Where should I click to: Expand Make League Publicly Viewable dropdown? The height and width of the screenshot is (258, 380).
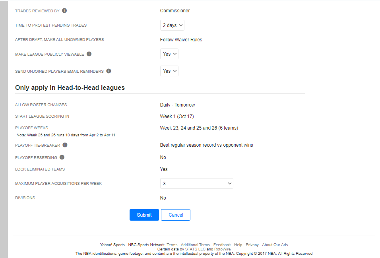[169, 54]
